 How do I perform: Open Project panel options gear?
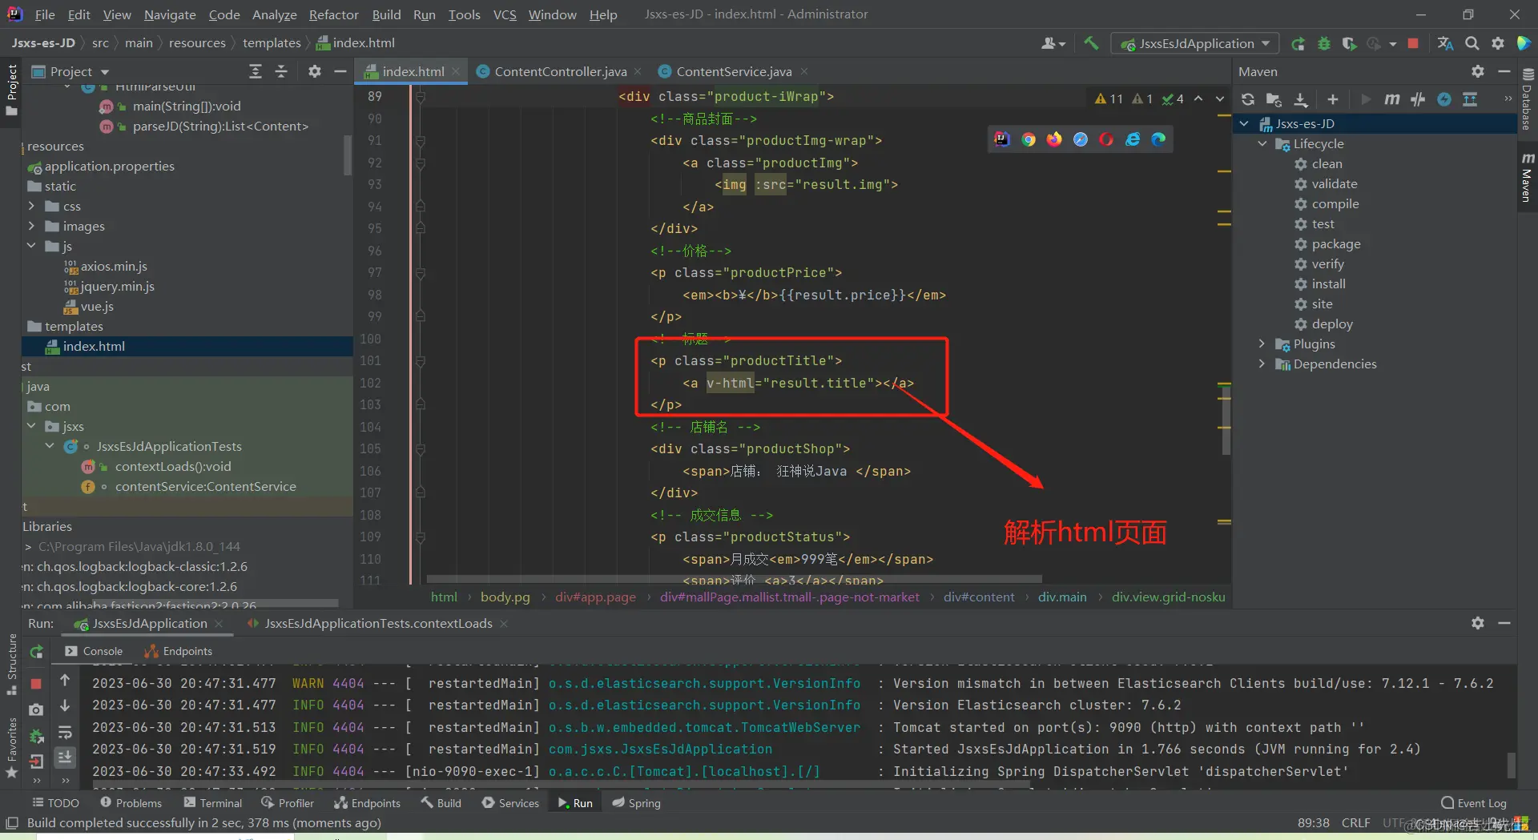315,71
